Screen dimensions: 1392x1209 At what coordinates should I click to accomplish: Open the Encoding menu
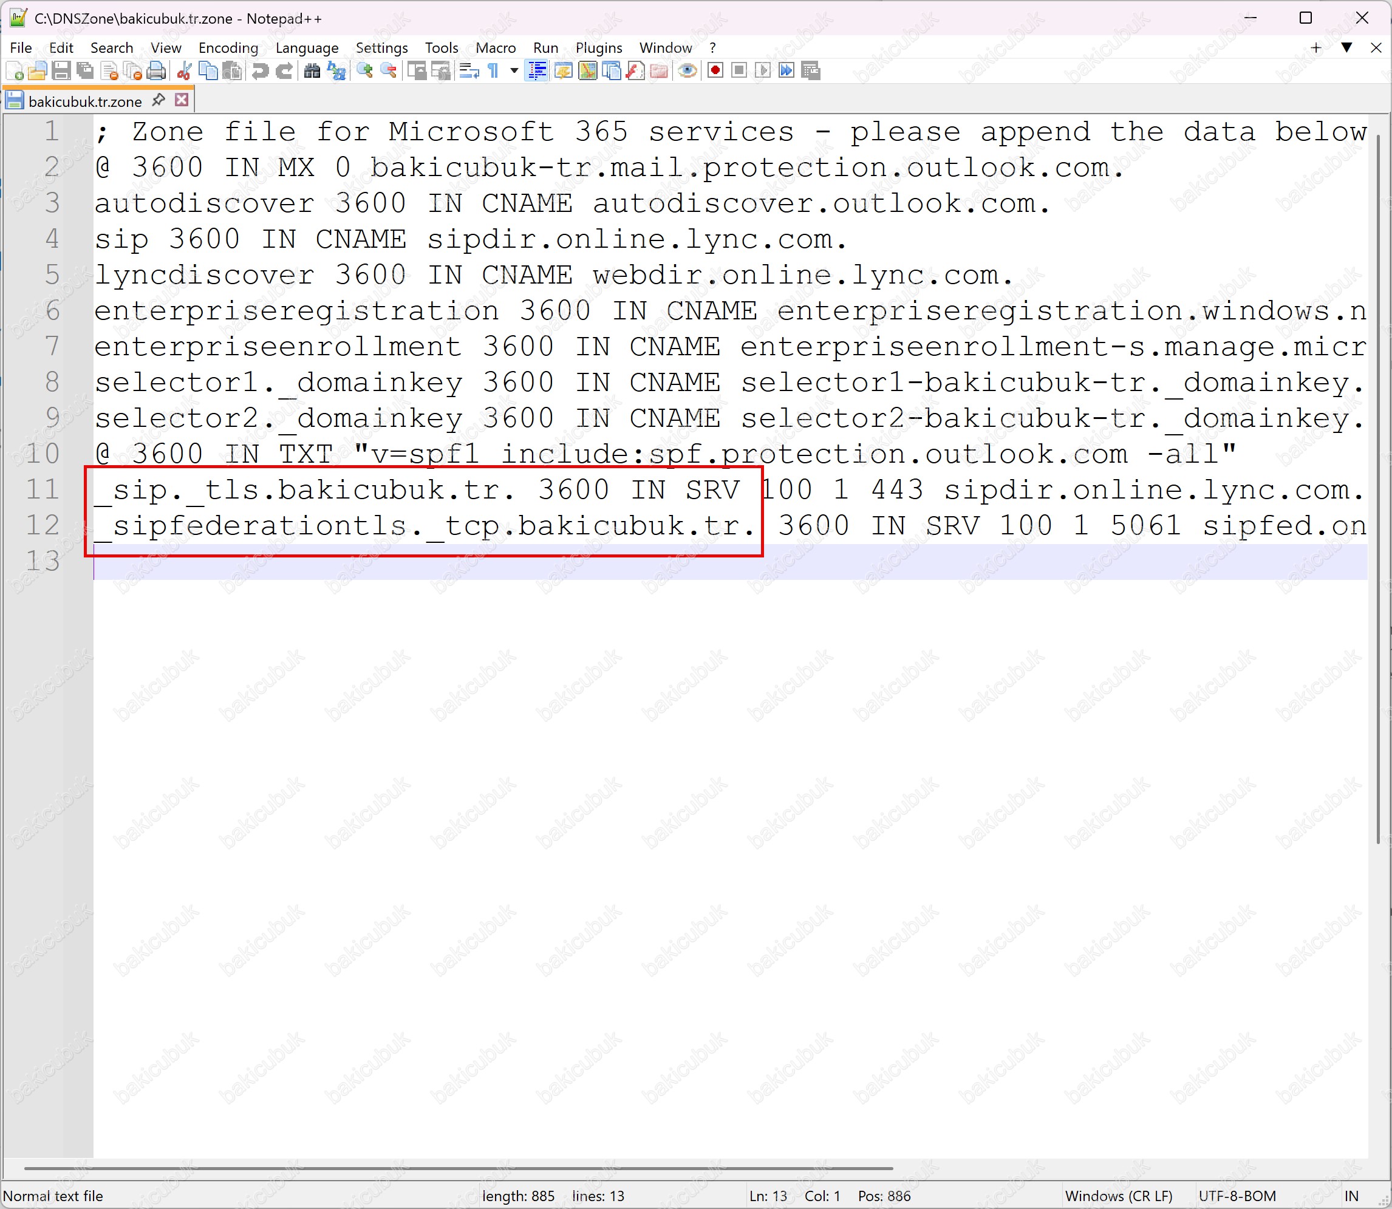pos(228,48)
